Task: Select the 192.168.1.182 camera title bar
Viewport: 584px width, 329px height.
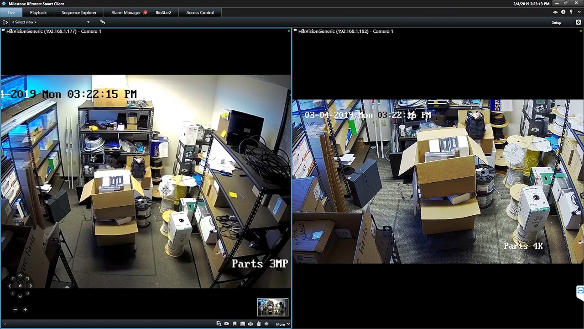Action: (x=438, y=31)
